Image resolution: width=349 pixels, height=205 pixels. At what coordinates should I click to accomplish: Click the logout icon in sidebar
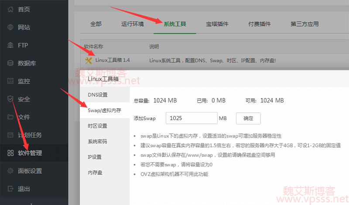10,189
